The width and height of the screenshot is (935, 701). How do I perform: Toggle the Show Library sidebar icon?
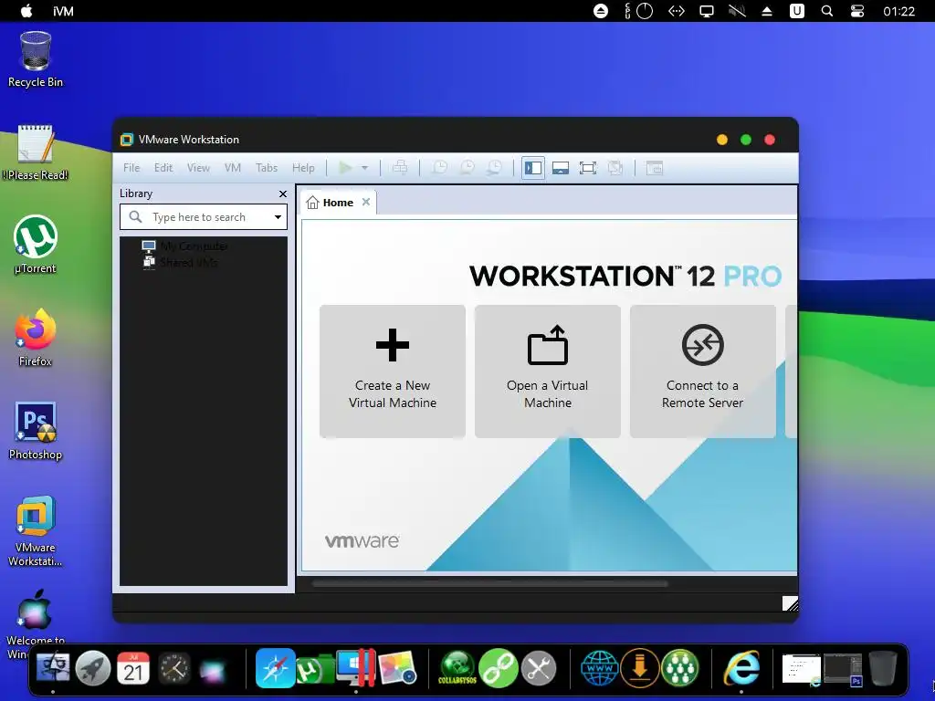coord(533,168)
